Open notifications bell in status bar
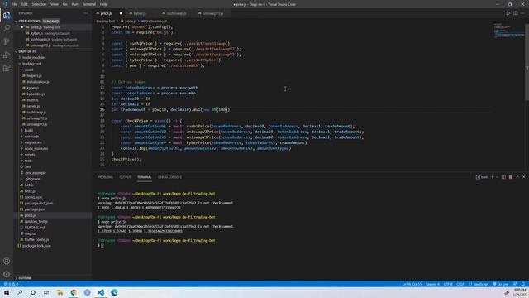 click(x=523, y=284)
